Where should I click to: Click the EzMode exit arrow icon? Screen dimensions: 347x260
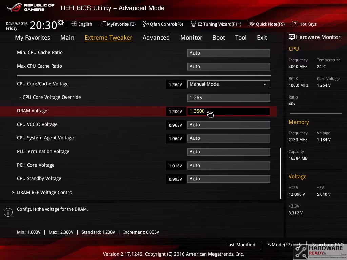[298, 245]
